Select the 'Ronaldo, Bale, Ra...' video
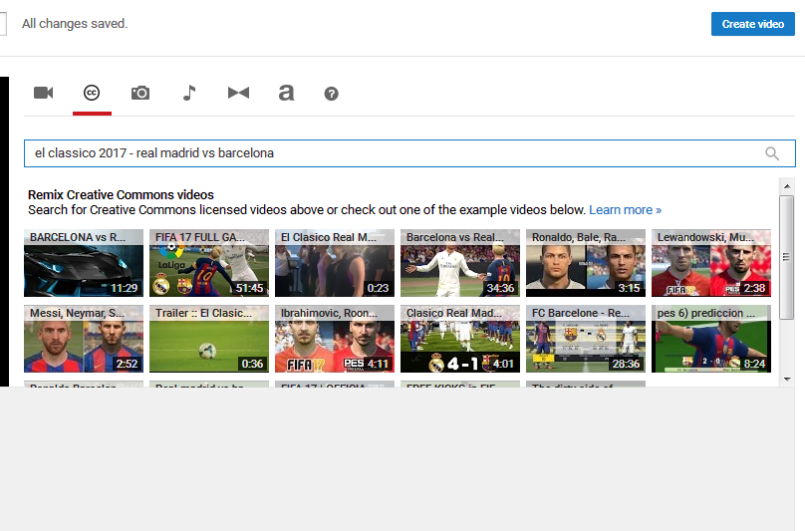Image resolution: width=805 pixels, height=531 pixels. coord(586,263)
